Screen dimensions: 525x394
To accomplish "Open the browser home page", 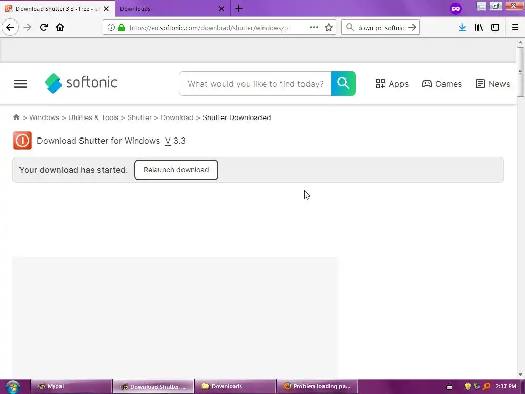I will click(x=60, y=28).
